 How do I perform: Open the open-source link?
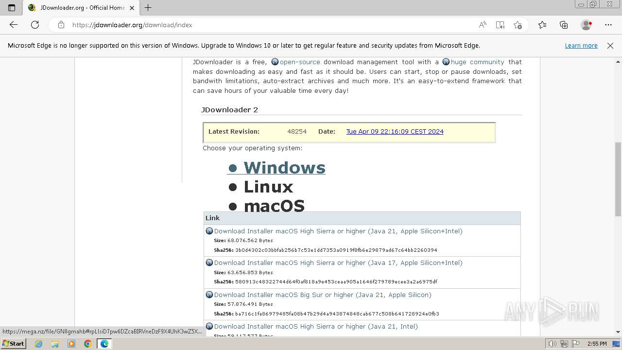click(300, 62)
